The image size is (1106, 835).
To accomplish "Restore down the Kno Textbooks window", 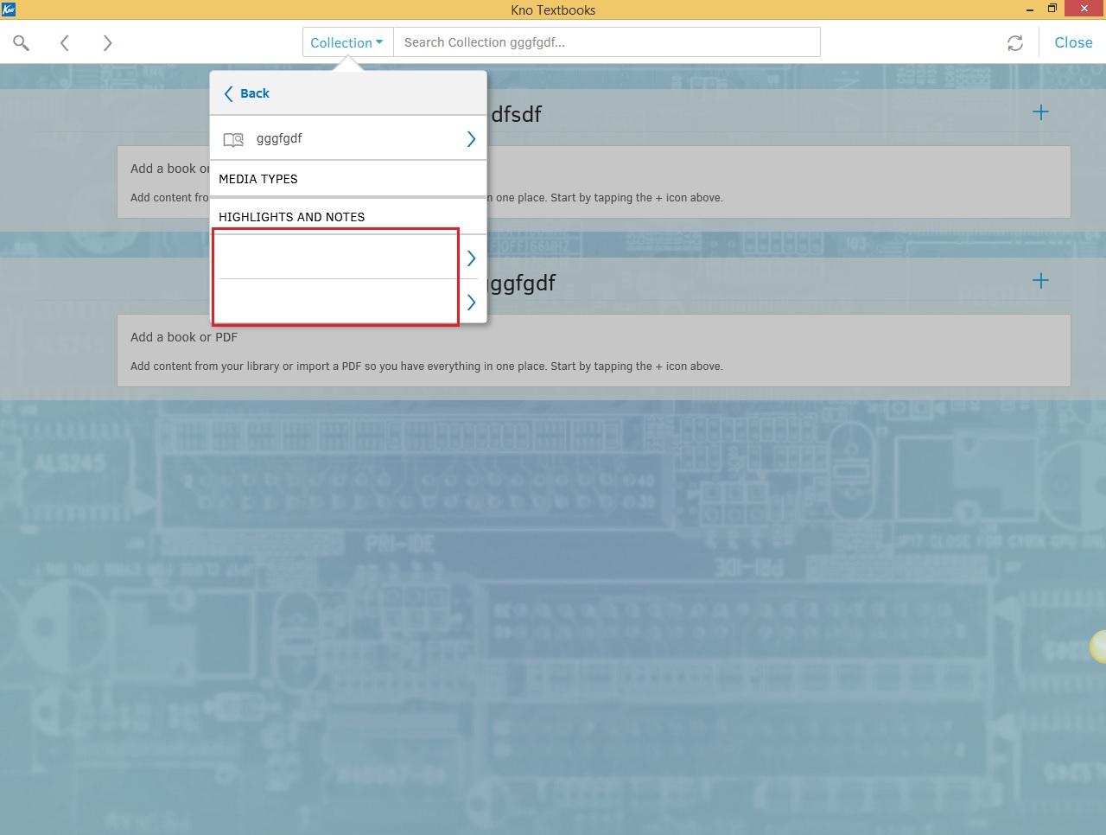I will pos(1052,9).
